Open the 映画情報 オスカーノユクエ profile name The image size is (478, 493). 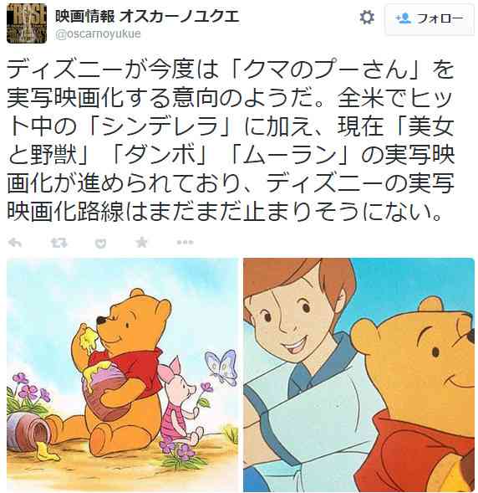tap(147, 16)
